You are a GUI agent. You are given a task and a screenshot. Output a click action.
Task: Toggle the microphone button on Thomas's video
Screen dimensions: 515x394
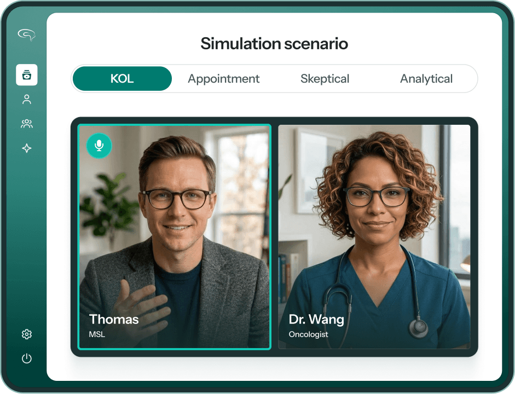pyautogui.click(x=99, y=146)
